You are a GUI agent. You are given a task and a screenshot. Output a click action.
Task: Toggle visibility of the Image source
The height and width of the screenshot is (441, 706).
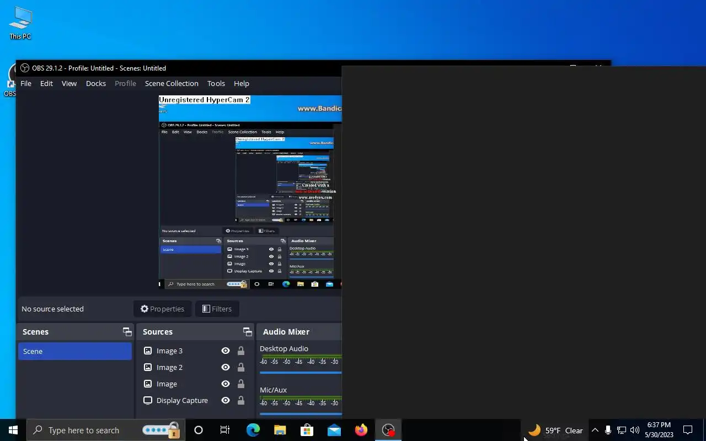(x=226, y=384)
